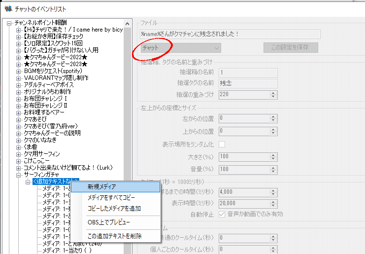Expand the クマ用サーフィン node
The width and height of the screenshot is (365, 254).
[x=18, y=154]
